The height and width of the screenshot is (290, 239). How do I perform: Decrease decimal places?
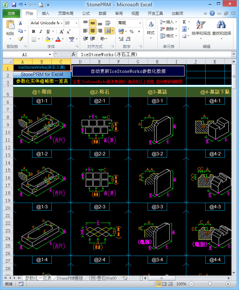(128, 39)
